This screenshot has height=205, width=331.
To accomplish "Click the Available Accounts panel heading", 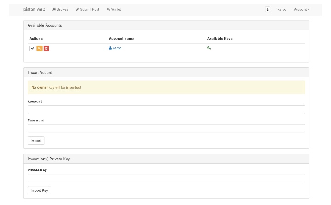I will (x=166, y=25).
